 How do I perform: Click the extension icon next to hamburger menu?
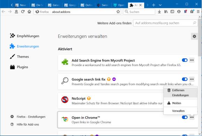coord(192,12)
